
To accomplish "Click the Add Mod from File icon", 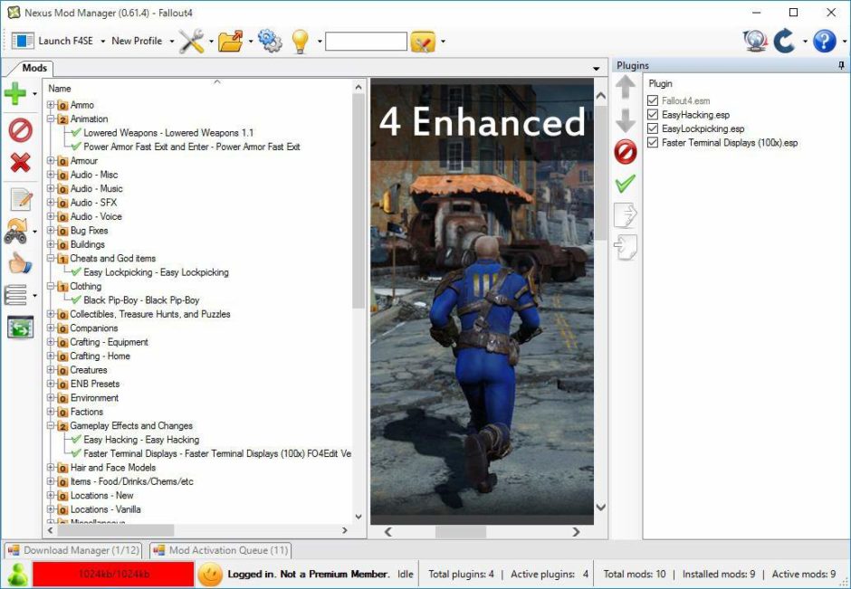I will pos(18,92).
